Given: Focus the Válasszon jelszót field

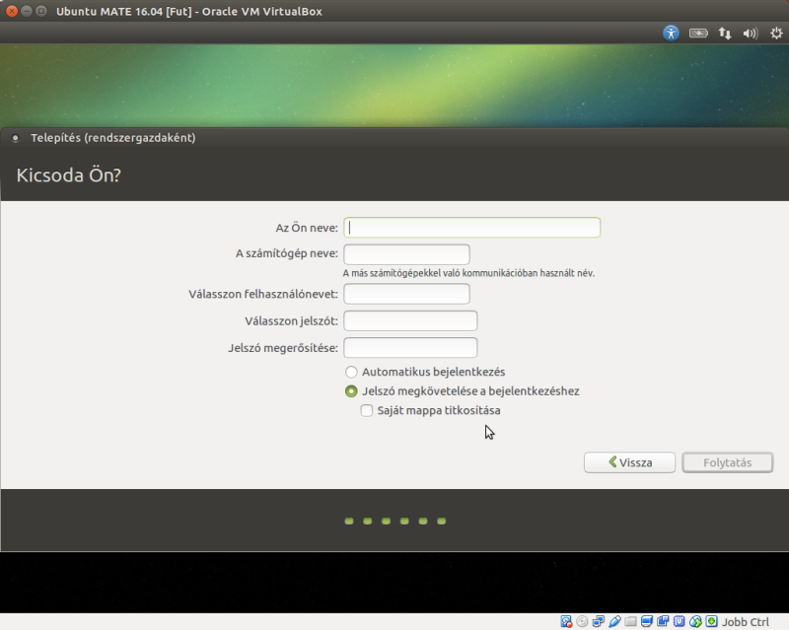Looking at the screenshot, I should (410, 321).
